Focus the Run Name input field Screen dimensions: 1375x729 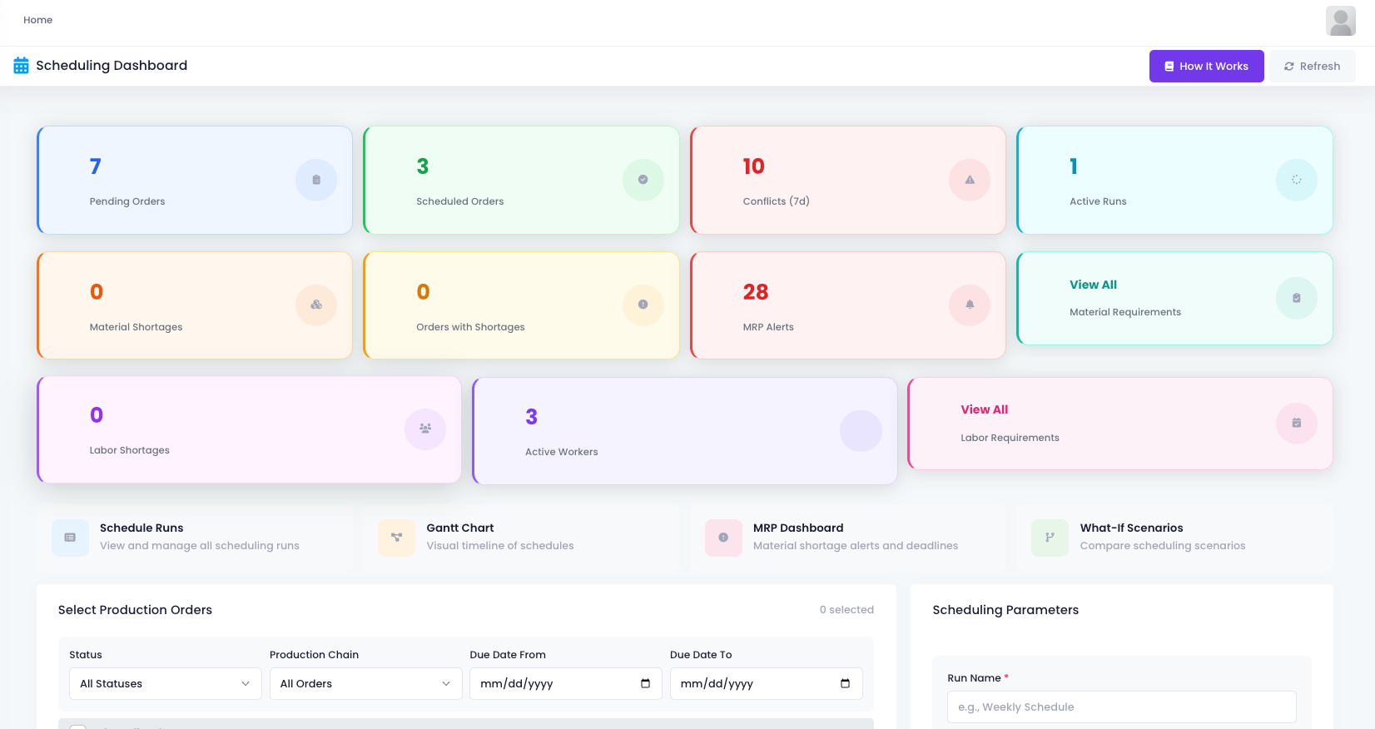1121,707
